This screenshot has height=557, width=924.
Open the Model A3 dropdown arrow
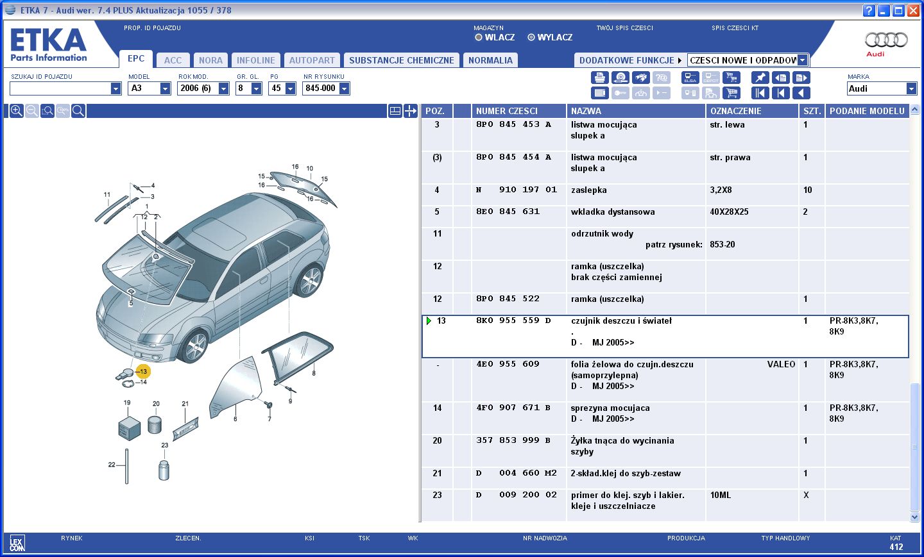[x=165, y=88]
